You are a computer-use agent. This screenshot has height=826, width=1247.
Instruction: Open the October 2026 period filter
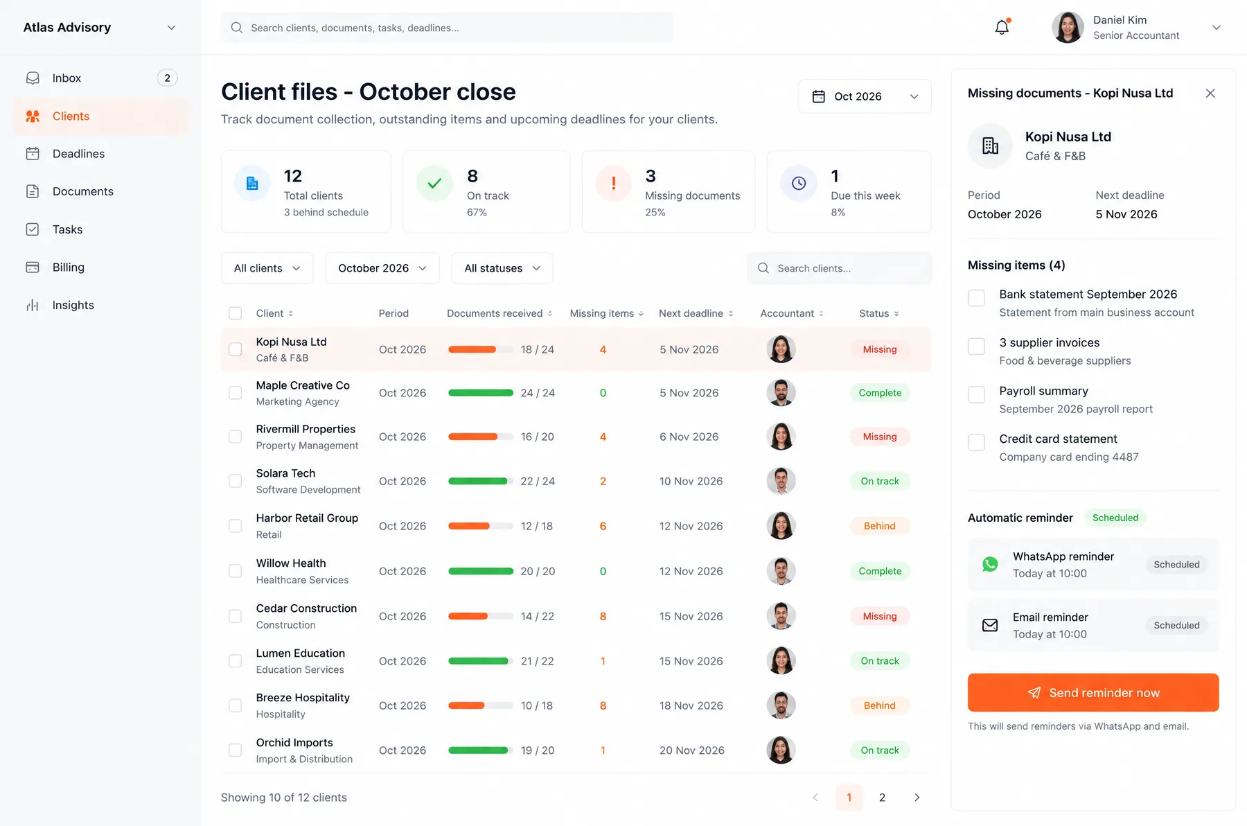coord(382,268)
